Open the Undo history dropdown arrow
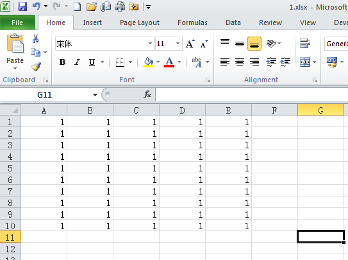 pos(46,6)
